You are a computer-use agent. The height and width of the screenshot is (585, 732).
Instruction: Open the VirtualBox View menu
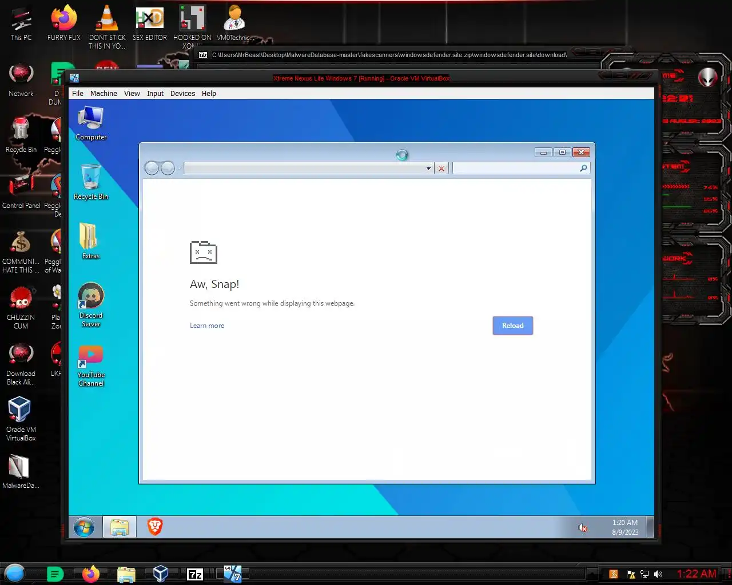point(132,93)
